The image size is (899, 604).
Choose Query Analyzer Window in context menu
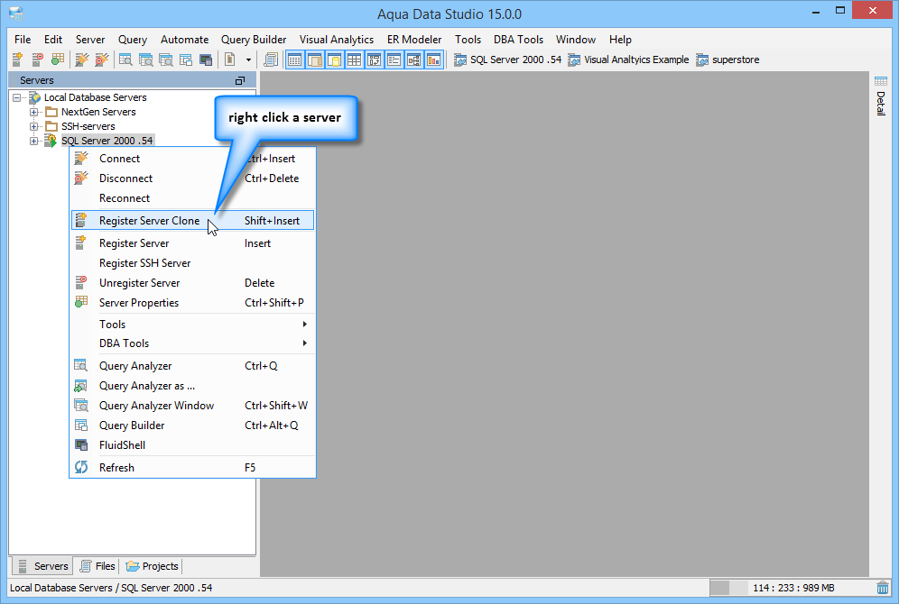click(x=192, y=406)
